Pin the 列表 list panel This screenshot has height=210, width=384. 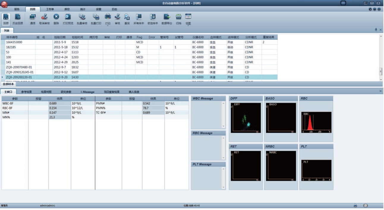(x=376, y=30)
